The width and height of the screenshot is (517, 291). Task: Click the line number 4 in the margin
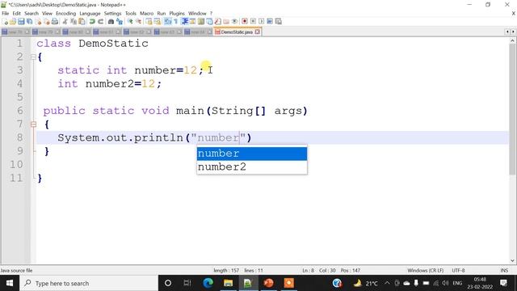tap(19, 84)
